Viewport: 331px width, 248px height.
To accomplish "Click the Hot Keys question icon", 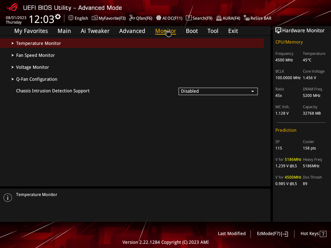I will pyautogui.click(x=323, y=234).
